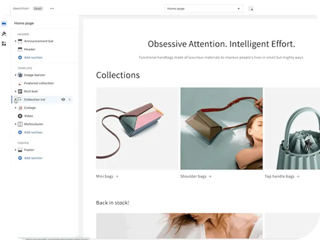Expand the Rich text section arrow
Viewport: 320px width, 240px height.
pos(16,91)
